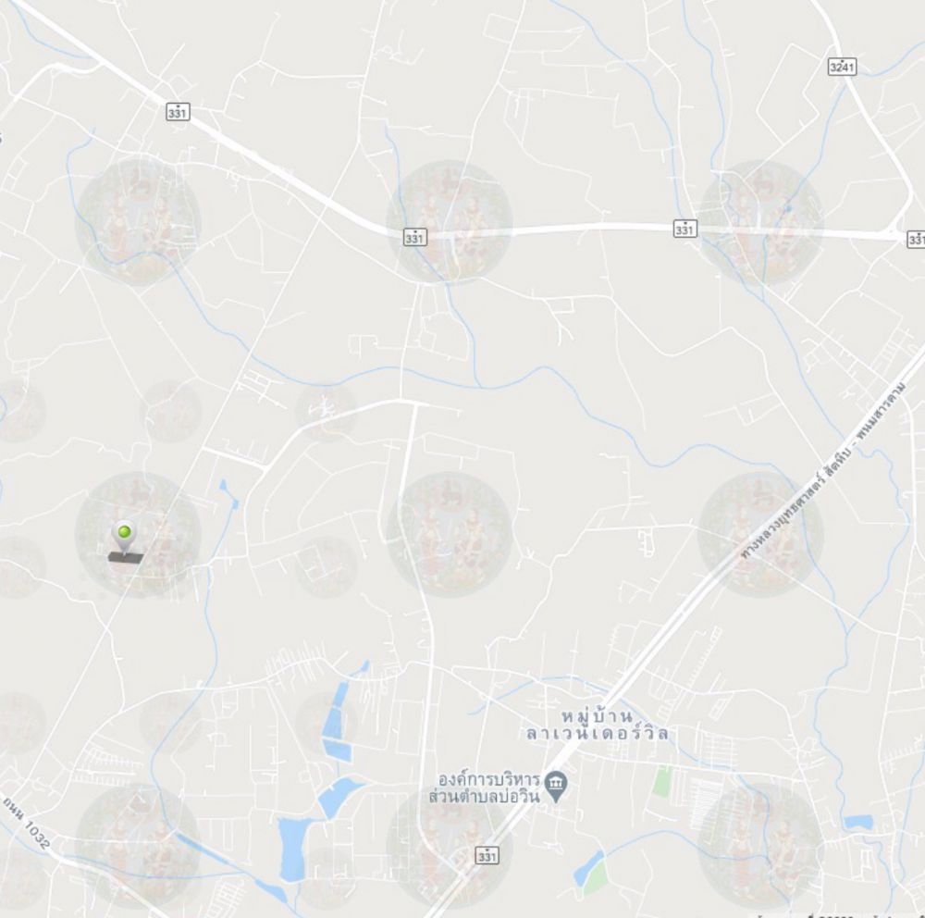
Task: Click the dark gray bar beneath the pin
Action: click(126, 557)
